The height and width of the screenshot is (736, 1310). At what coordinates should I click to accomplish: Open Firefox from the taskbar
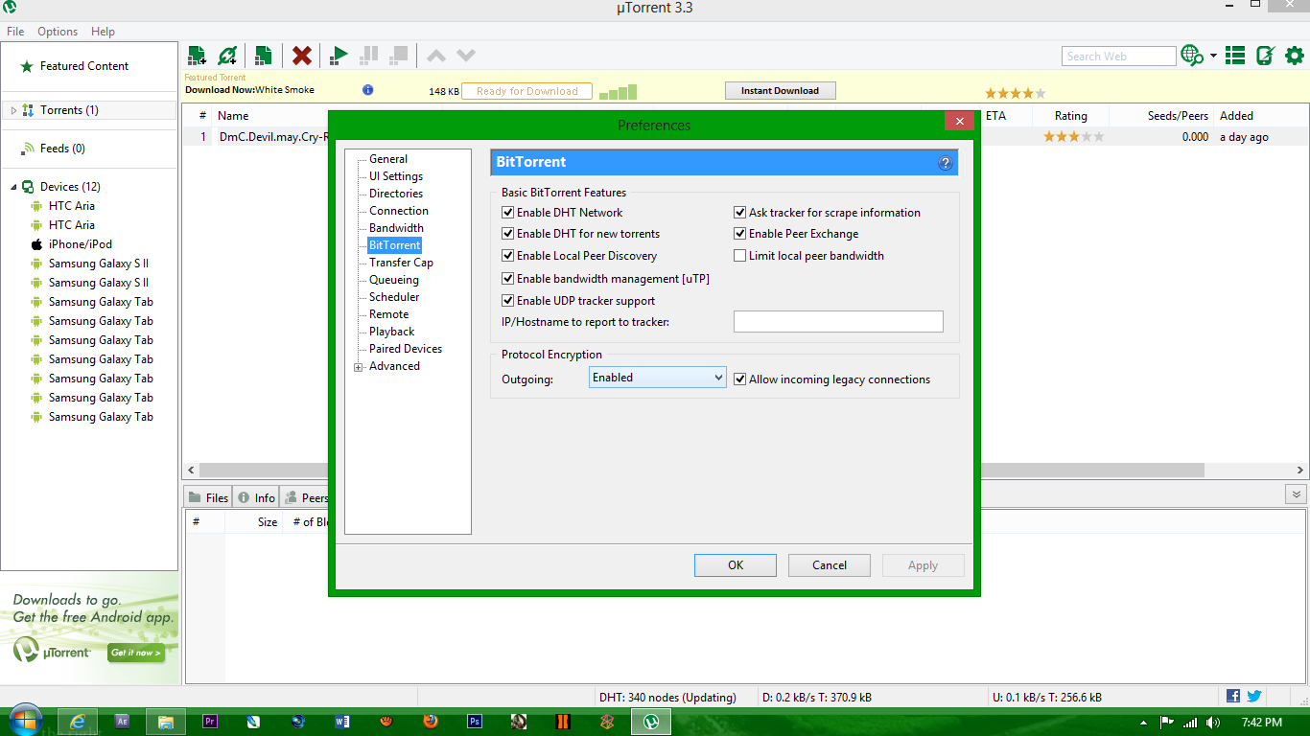click(x=431, y=722)
